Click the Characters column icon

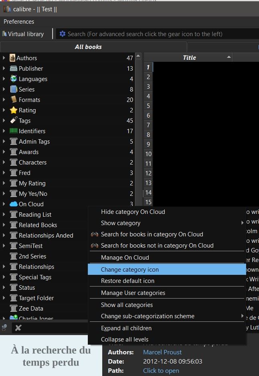13,163
